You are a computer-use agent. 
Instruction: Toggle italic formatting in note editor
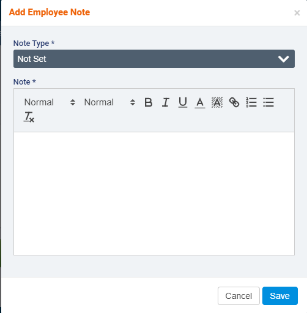point(166,102)
